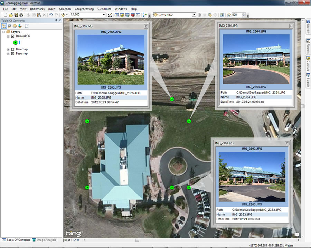Switch to Table Of Contents bottom tab
This screenshot has height=248, width=311.
tap(16, 240)
